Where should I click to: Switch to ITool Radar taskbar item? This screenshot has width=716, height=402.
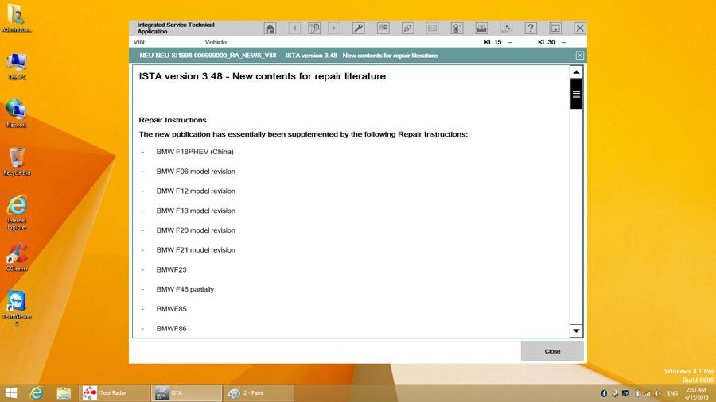(x=114, y=393)
